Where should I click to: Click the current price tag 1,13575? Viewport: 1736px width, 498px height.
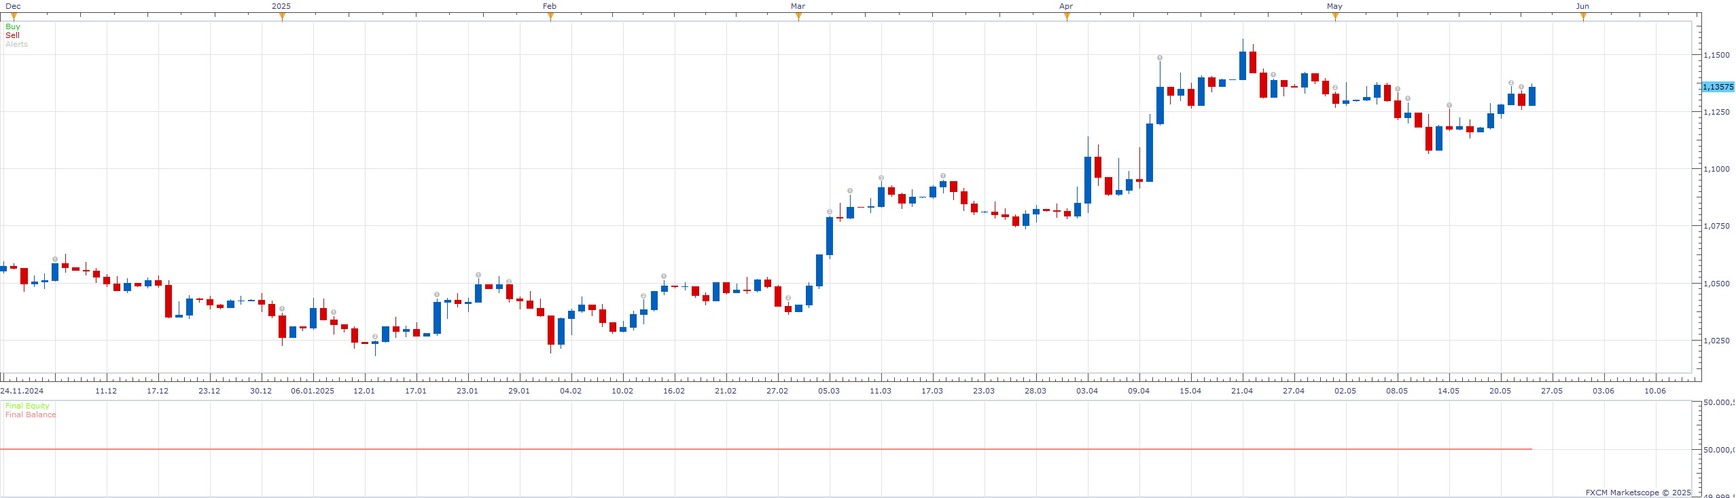[1718, 87]
